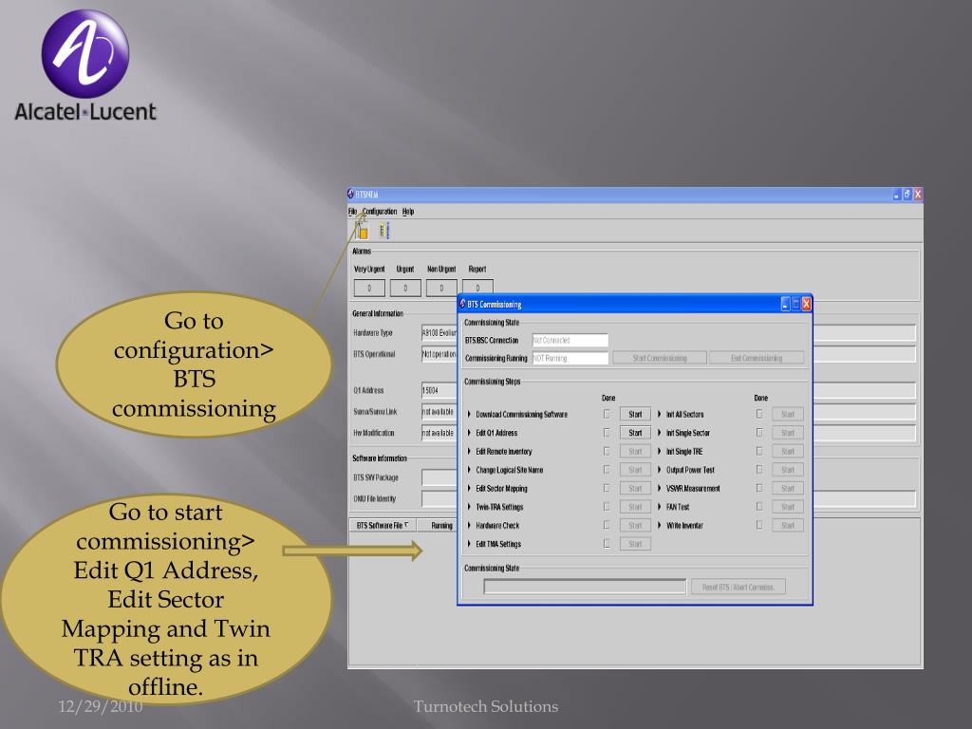Expand arrow beside Twin-TRA Settings
Image resolution: width=972 pixels, height=729 pixels.
469,507
